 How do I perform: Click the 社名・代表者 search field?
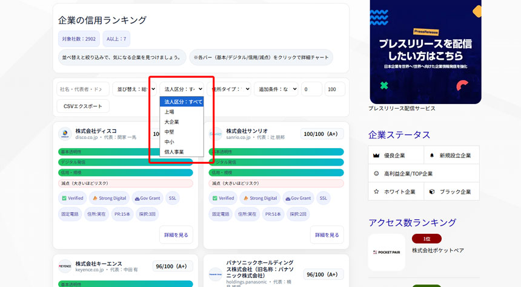coord(83,89)
